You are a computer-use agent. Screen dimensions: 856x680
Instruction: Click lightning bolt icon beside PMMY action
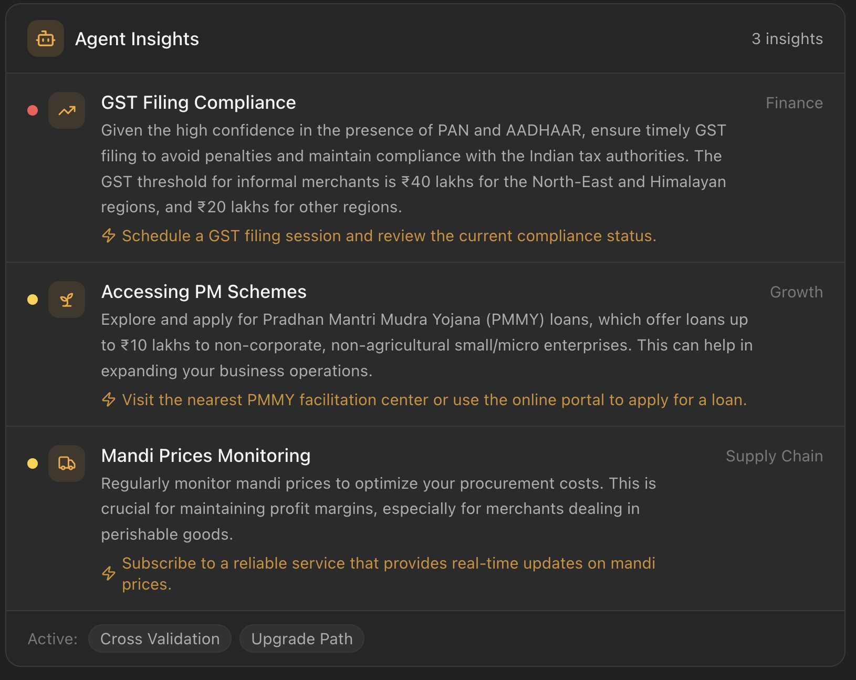(x=109, y=399)
